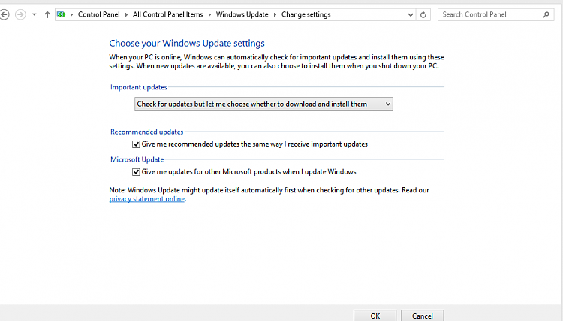Image resolution: width=563 pixels, height=321 pixels.
Task: Toggle updates for other Microsoft products checkbox
Action: tap(136, 172)
